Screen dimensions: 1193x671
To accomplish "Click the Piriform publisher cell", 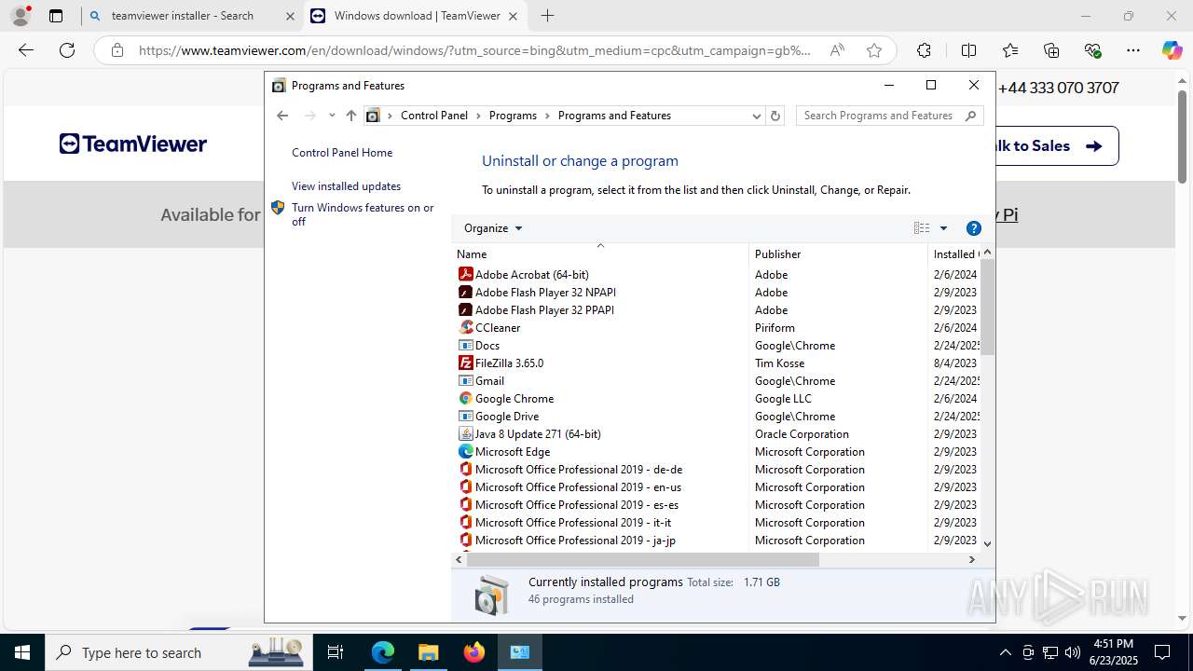I will [775, 327].
